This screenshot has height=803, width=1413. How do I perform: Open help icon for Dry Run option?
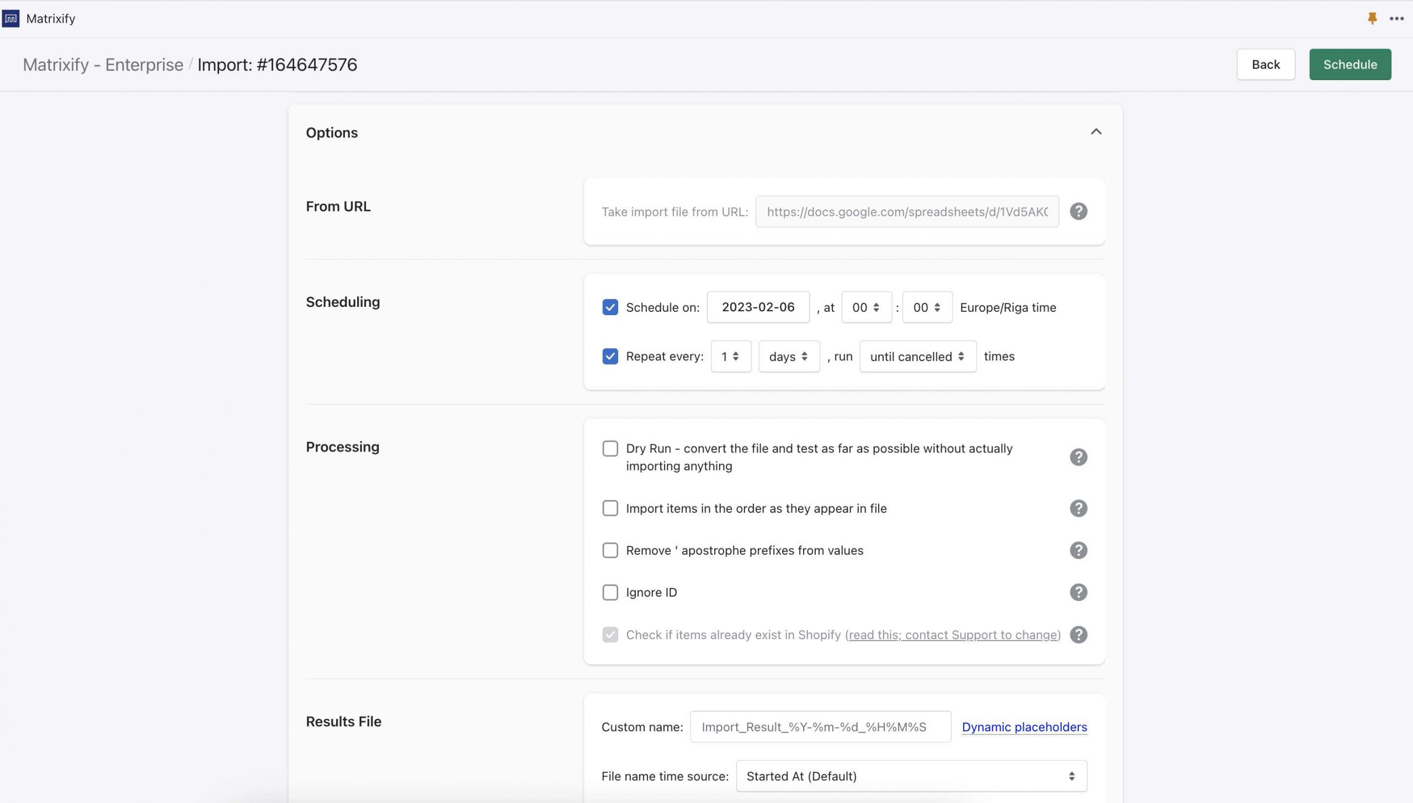click(1078, 457)
